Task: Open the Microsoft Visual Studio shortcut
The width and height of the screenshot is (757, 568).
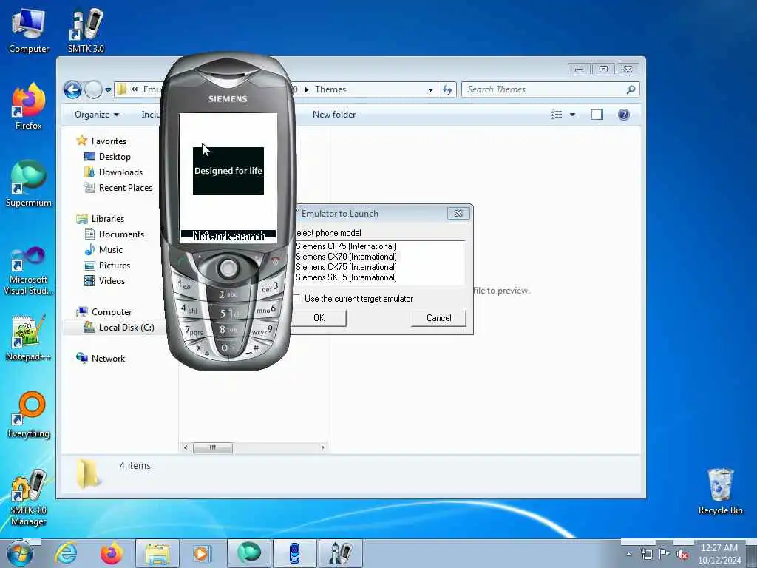Action: pyautogui.click(x=29, y=271)
